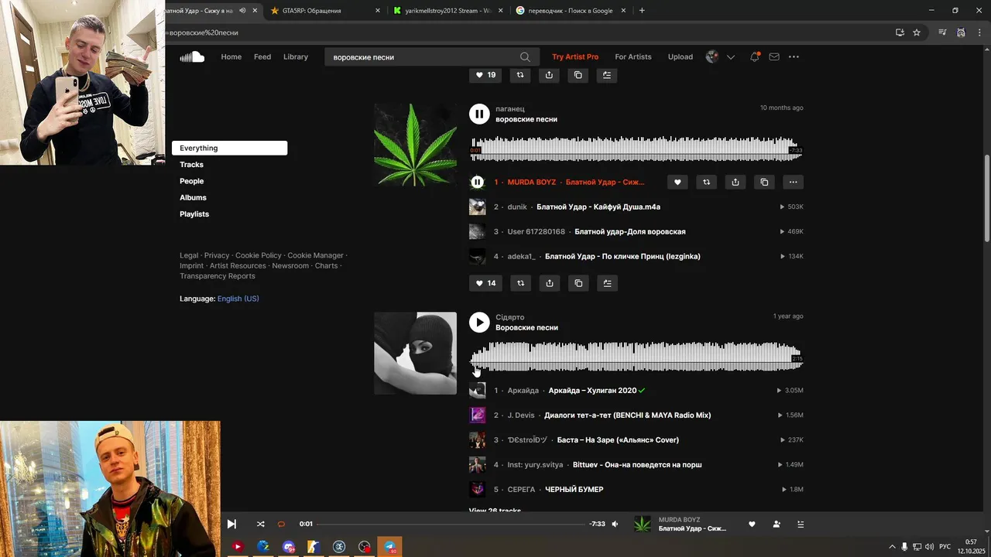Like the current track in the bottom player
The height and width of the screenshot is (557, 991).
752,524
